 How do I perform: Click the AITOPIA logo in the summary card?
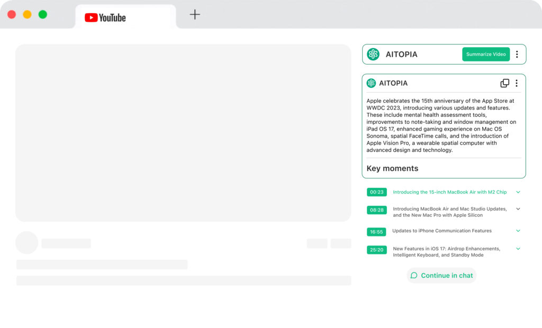coord(371,83)
